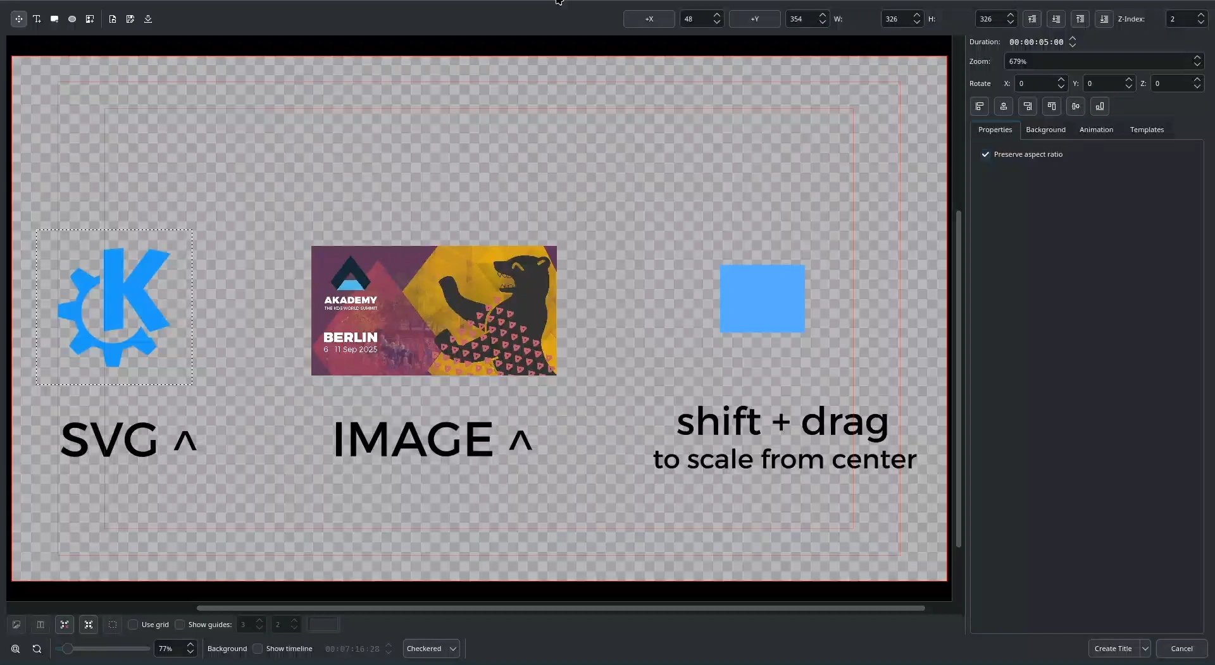Screen dimensions: 1215x665
Task: Click the Cancel button
Action: [1181, 649]
